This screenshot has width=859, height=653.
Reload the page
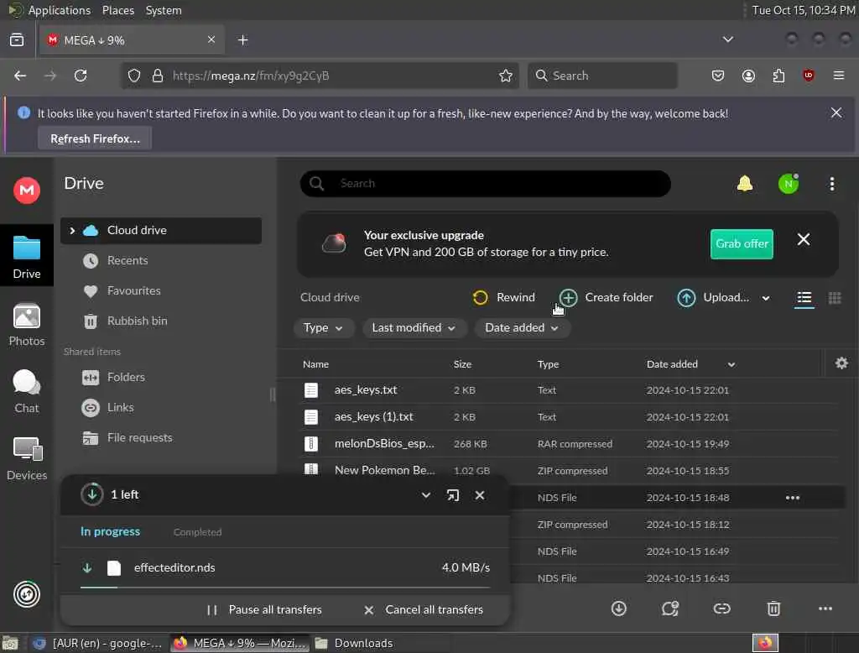[x=81, y=76]
